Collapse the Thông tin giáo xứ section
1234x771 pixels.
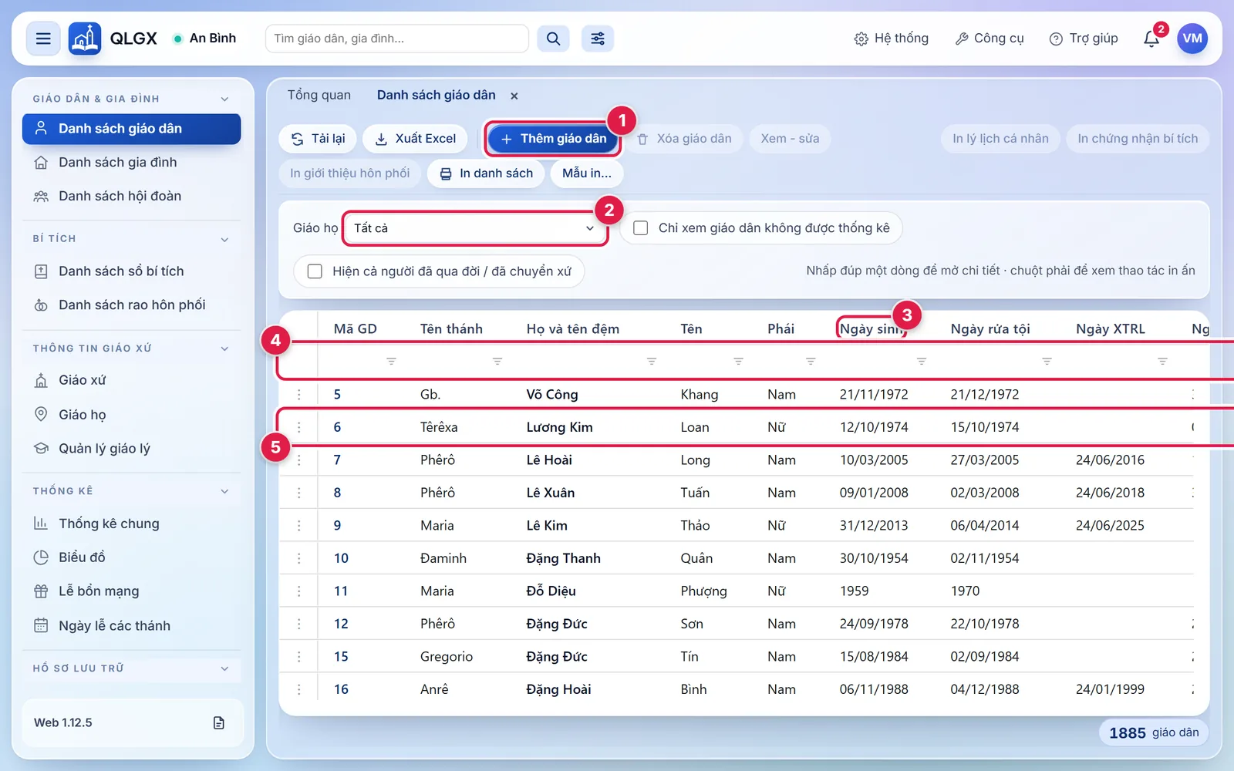(224, 348)
